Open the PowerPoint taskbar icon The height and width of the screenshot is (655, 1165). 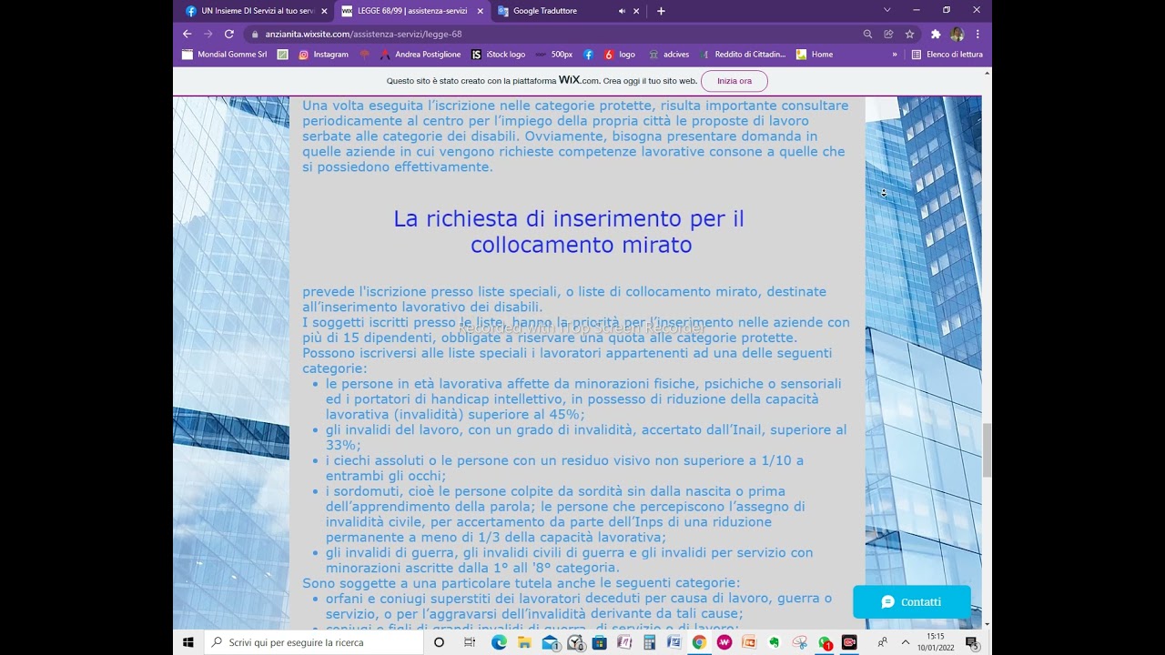click(x=749, y=642)
